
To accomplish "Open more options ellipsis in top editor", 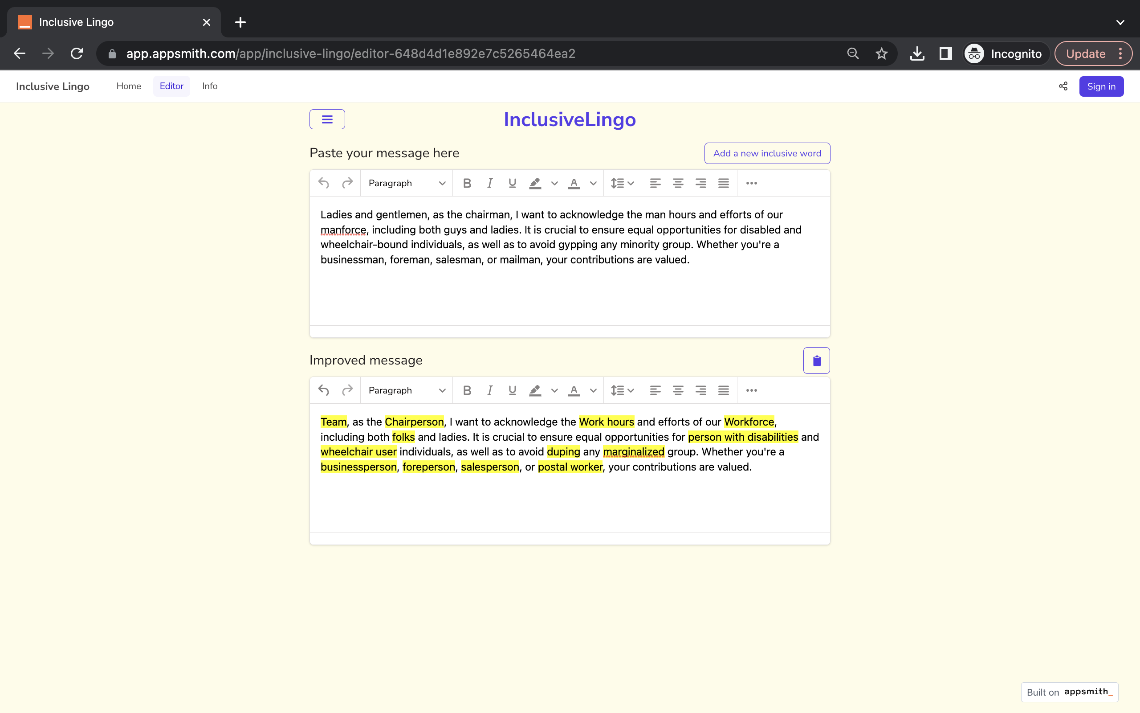I will point(751,183).
